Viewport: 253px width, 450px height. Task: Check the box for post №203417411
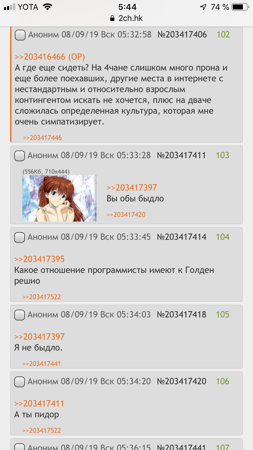[20, 156]
